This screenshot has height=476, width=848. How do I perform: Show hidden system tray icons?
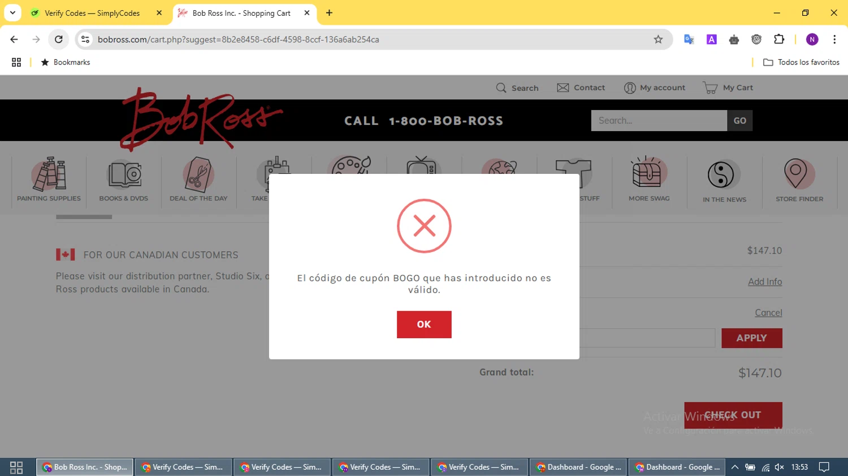pyautogui.click(x=735, y=467)
